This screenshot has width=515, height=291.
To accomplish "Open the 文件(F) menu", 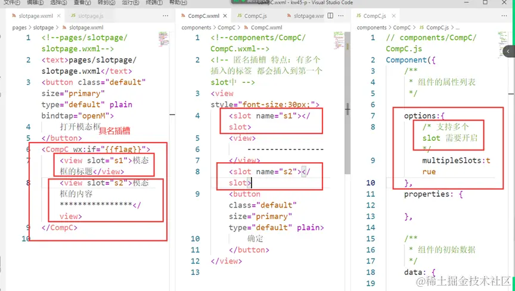I will [x=12, y=2].
